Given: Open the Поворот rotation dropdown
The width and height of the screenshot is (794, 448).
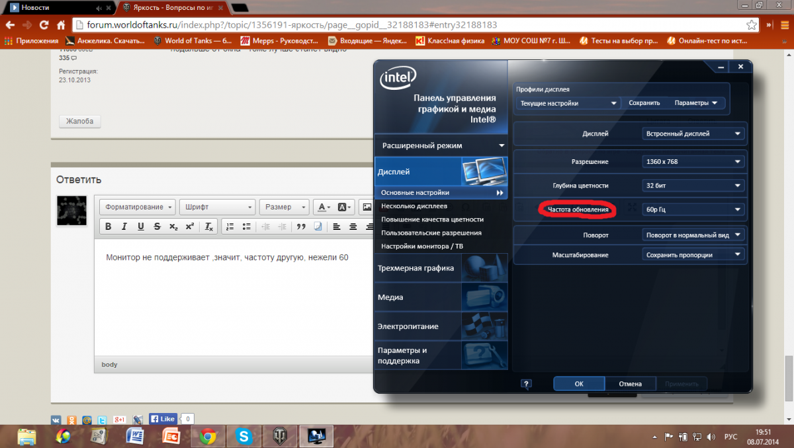Looking at the screenshot, I should click(x=693, y=235).
